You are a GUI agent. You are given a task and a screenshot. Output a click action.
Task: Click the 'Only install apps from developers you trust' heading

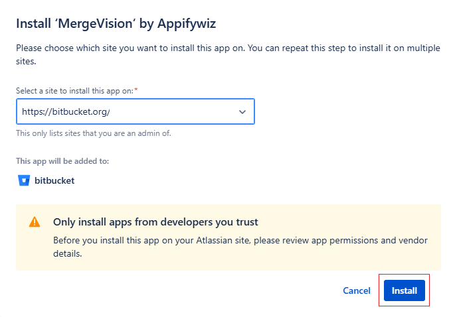pyautogui.click(x=155, y=222)
